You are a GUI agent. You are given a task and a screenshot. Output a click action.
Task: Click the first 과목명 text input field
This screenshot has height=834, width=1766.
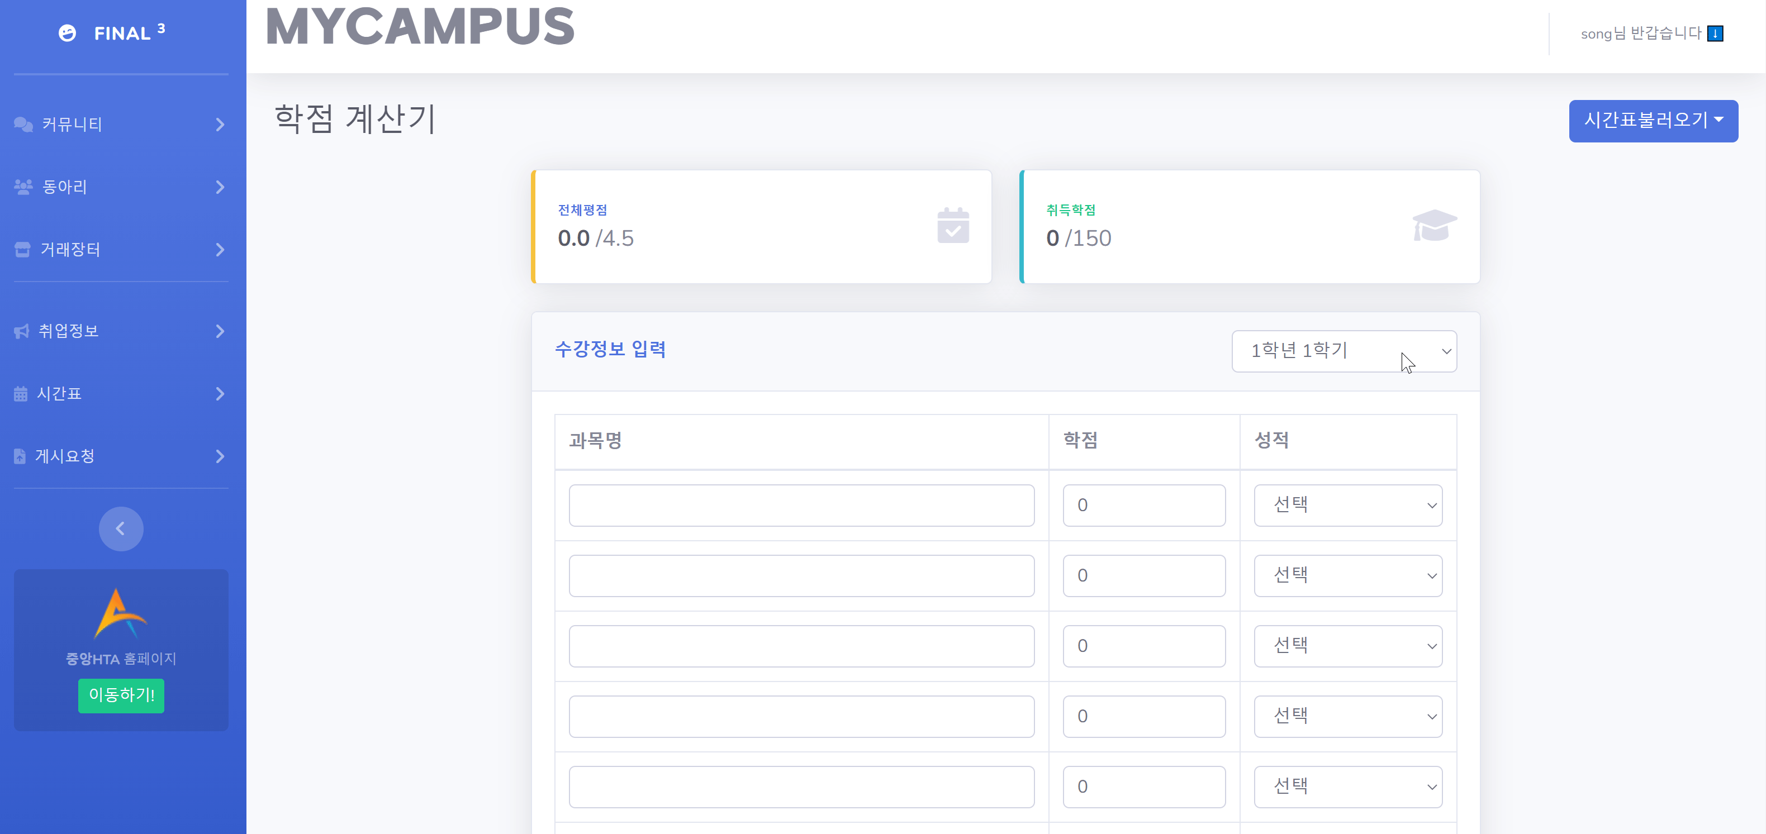coord(801,505)
